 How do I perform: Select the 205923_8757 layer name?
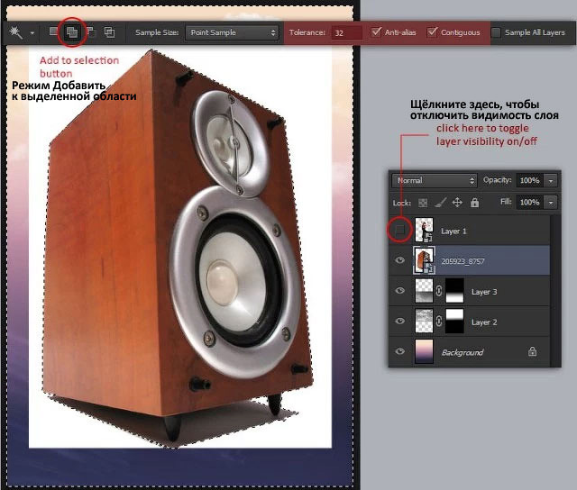(463, 261)
